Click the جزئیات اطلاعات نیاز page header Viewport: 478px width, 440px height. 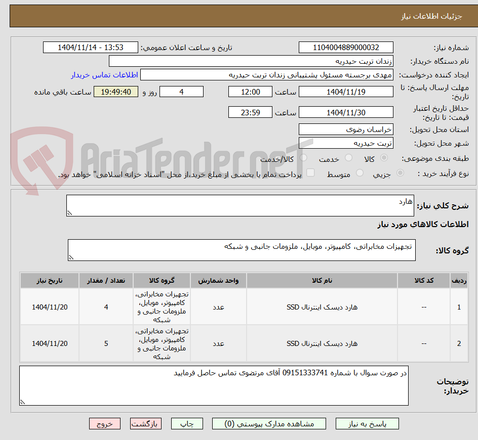click(431, 16)
